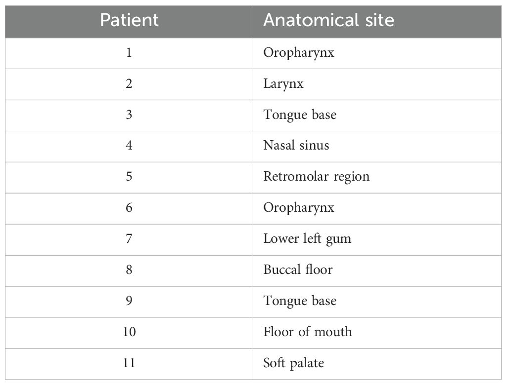The height and width of the screenshot is (385, 507).
Task: Click the Tongue base cell for patient 3
Action: click(377, 115)
